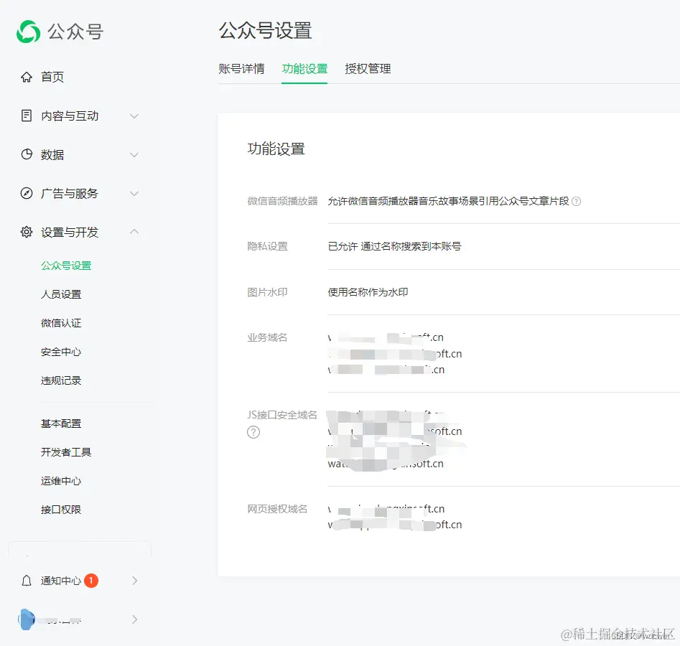Collapse the 设置与开发 section
Image resolution: width=680 pixels, height=646 pixels.
(x=134, y=232)
